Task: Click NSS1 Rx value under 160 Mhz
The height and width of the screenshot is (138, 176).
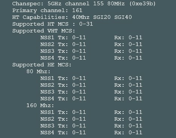Action: [x=135, y=112]
